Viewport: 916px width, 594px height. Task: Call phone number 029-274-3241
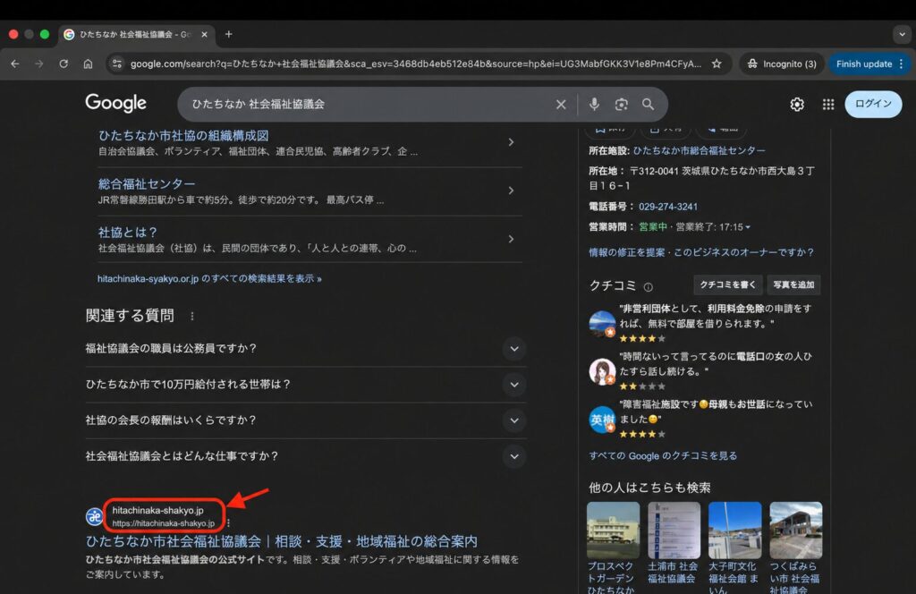pyautogui.click(x=667, y=207)
